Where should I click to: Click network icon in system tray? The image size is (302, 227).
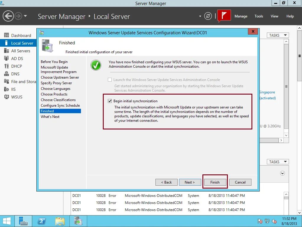(267, 221)
